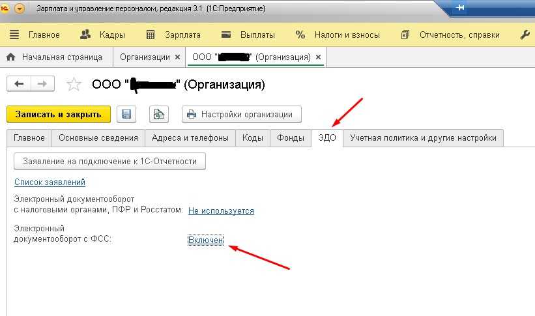Open the Выплаты section
This screenshot has width=535, height=316.
point(257,35)
